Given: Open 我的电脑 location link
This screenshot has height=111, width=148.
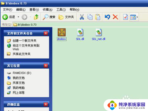Looking at the screenshot, I should point(19,88).
